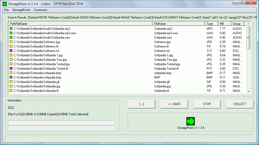Click the StoragePoint green arrow logo
Screen dimensions: 259x145
point(191,121)
